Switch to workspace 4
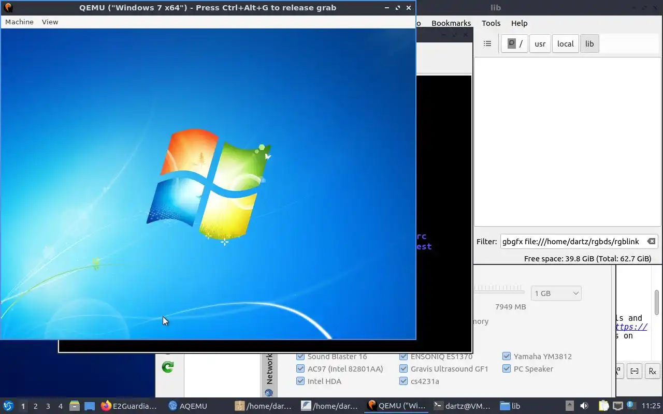663x414 pixels. point(60,406)
